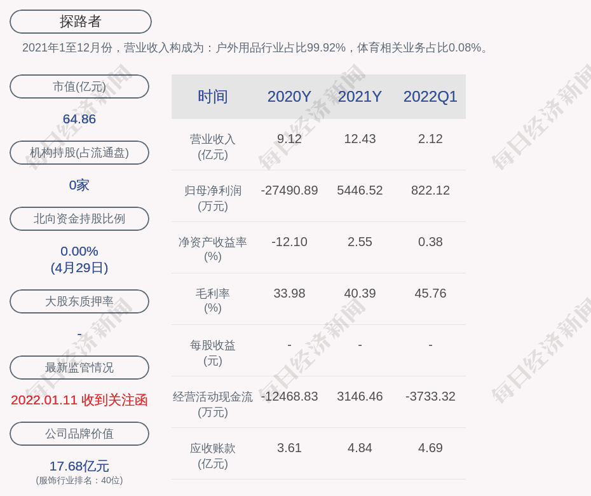Select the market value 64.86
The width and height of the screenshot is (591, 496).
79,119
